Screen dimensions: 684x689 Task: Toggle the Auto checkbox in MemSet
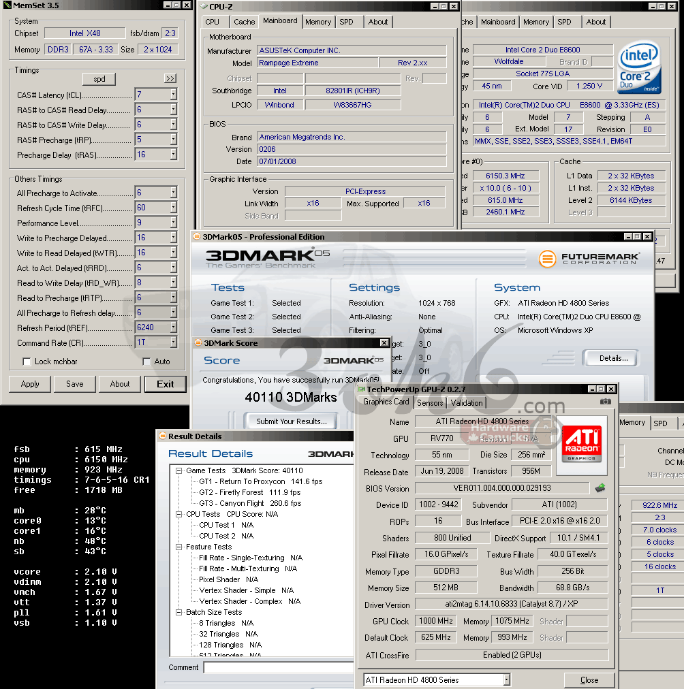146,362
